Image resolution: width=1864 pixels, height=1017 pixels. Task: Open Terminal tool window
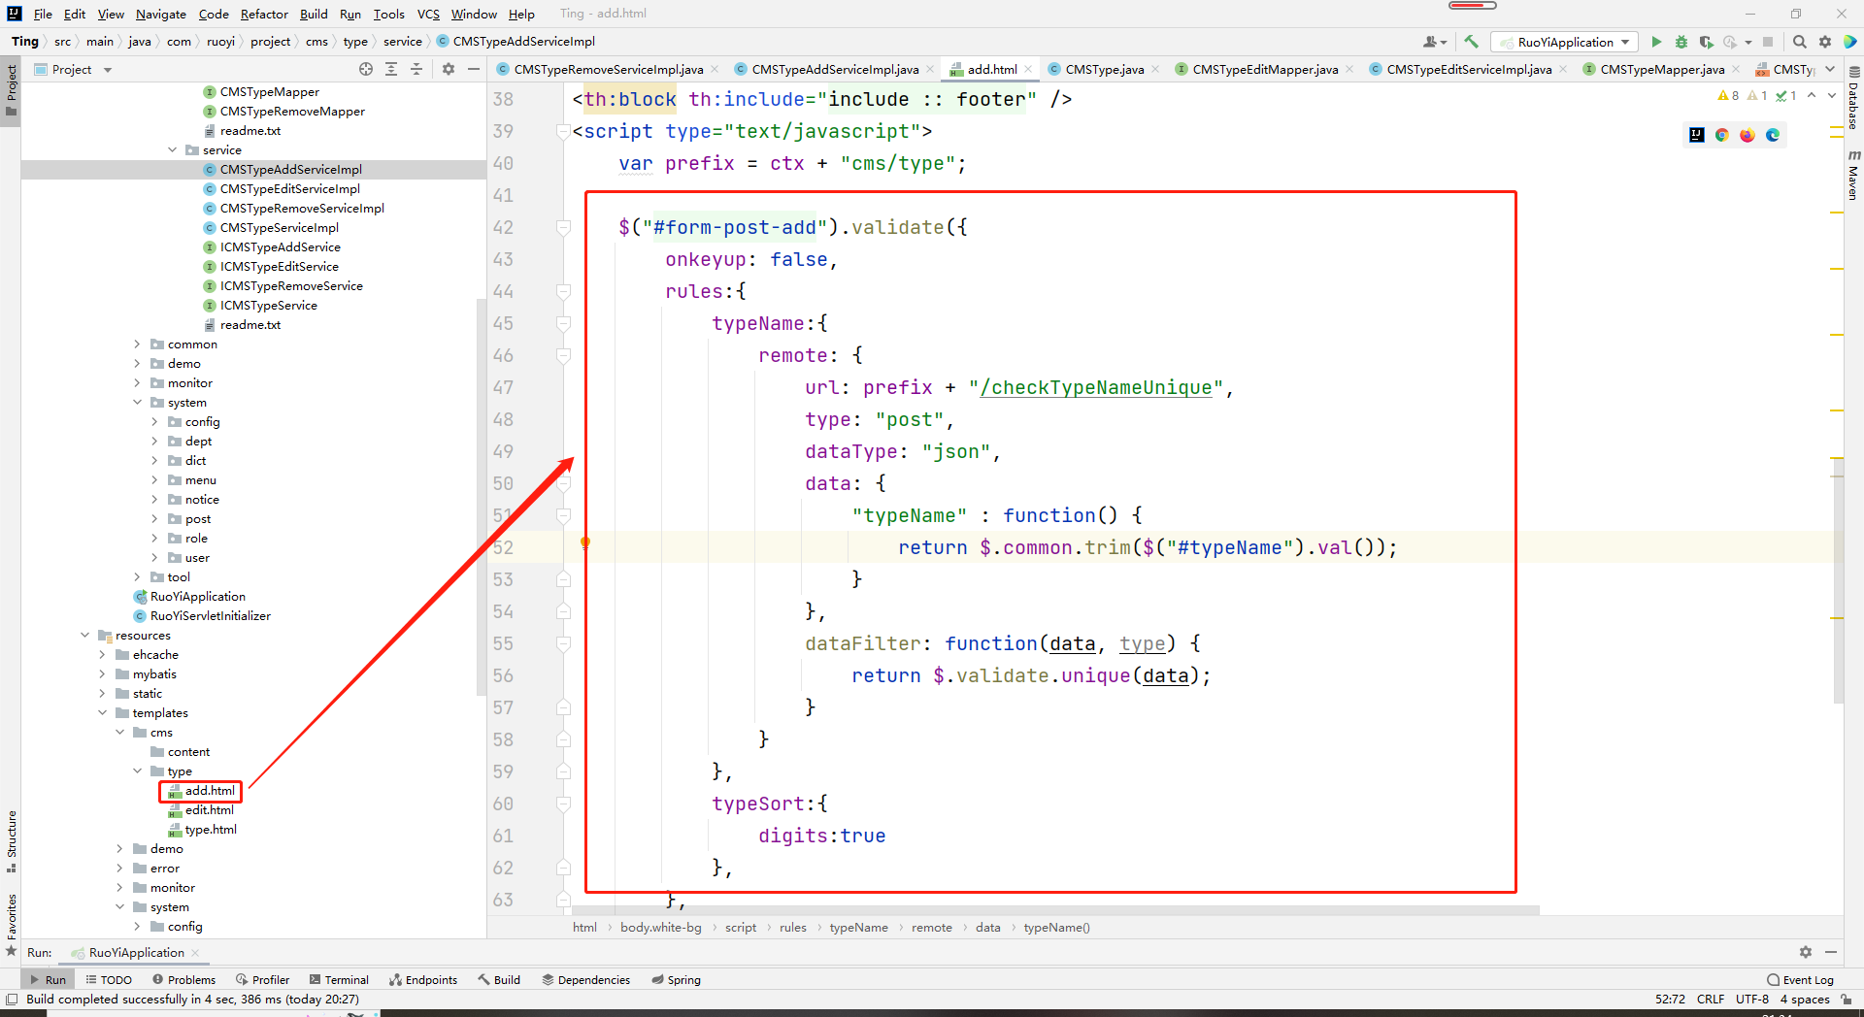(339, 979)
